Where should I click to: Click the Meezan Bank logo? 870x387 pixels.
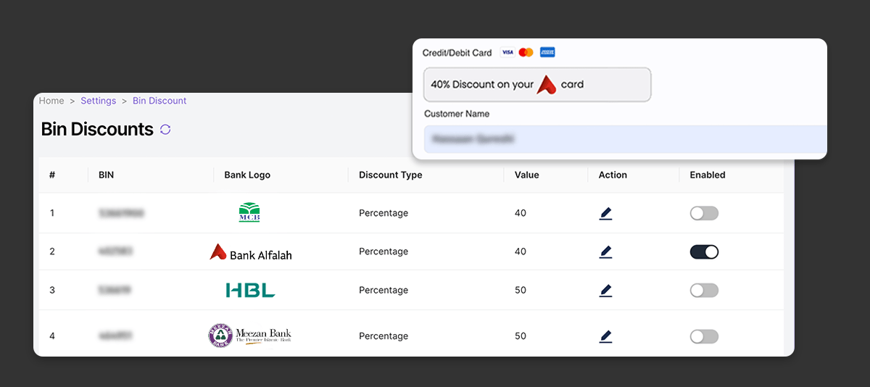click(x=250, y=336)
